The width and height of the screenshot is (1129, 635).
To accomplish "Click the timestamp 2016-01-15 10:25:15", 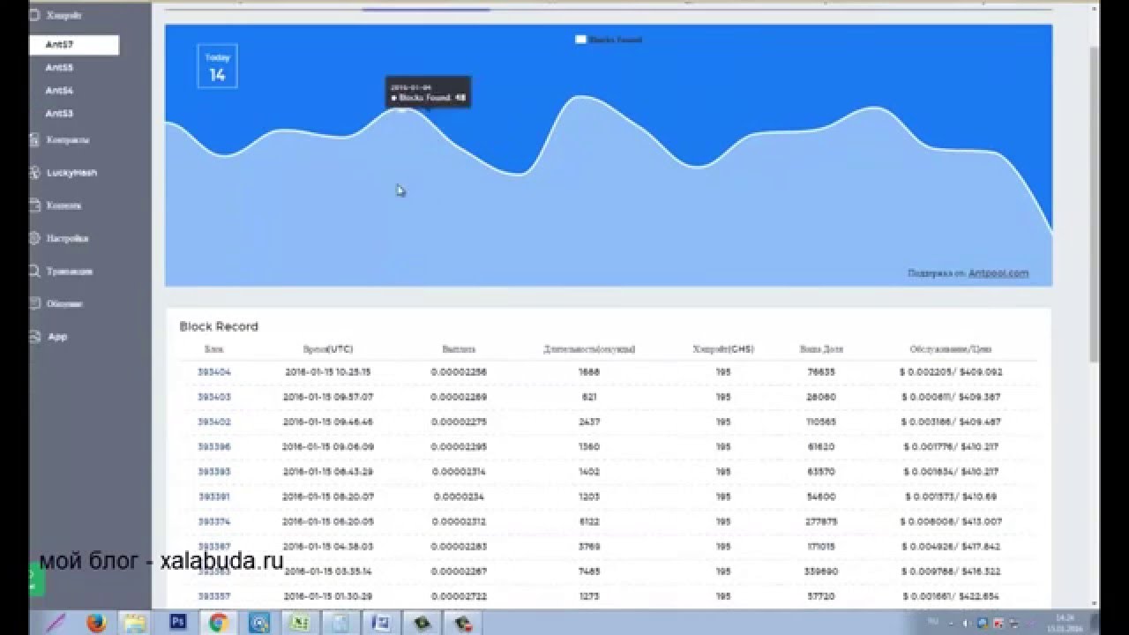I will tap(328, 372).
